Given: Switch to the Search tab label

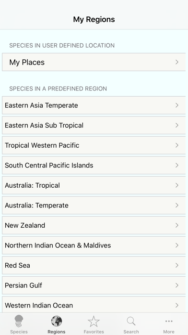Looking at the screenshot, I should coord(131,332).
